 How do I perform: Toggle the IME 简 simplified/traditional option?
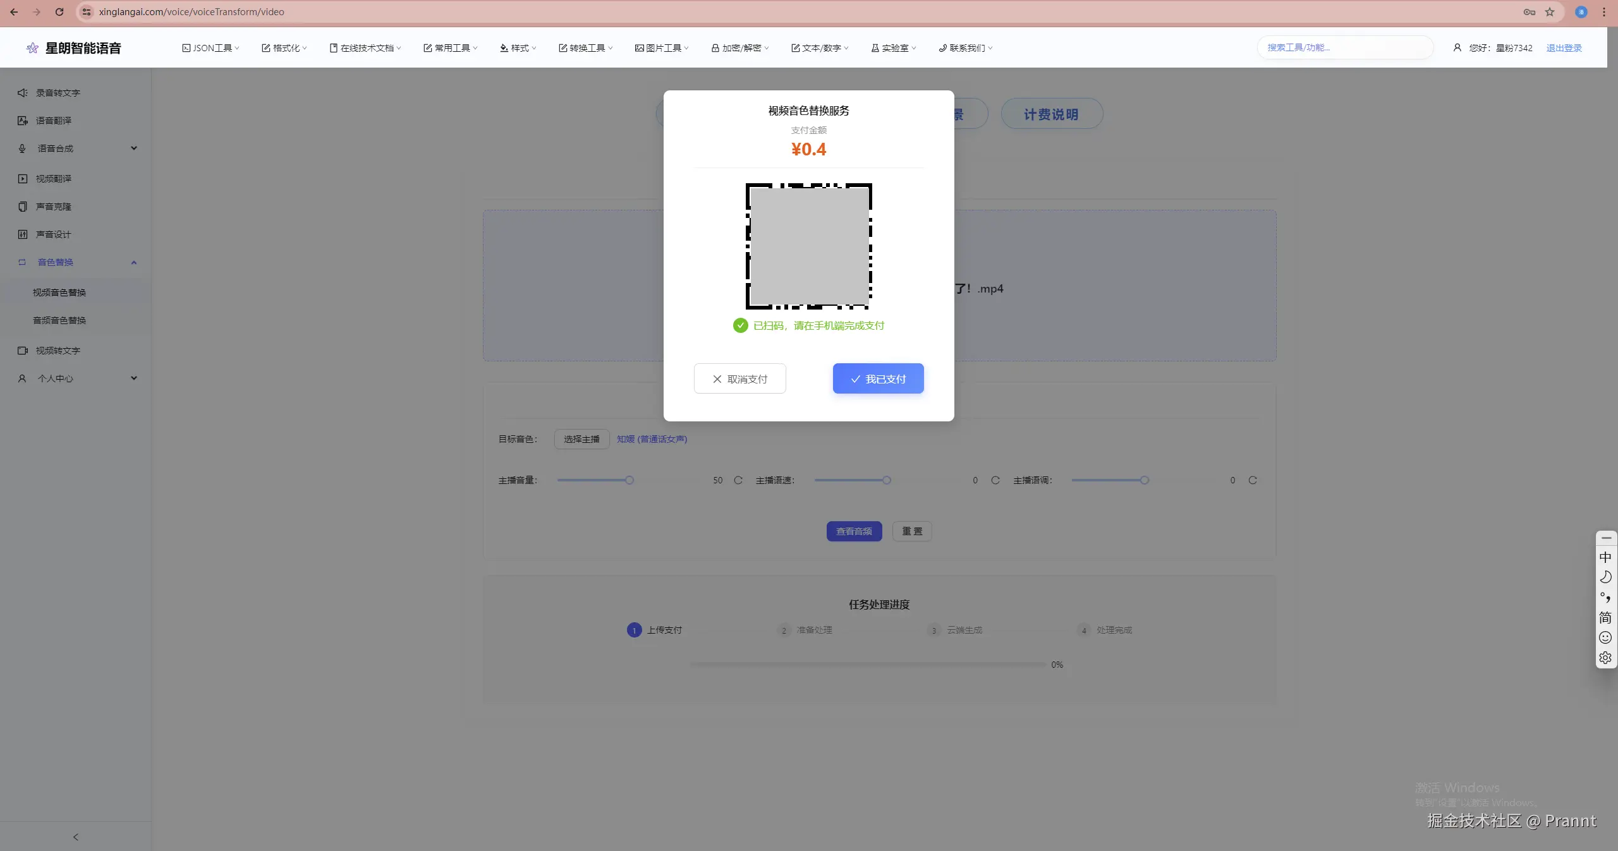click(1605, 617)
